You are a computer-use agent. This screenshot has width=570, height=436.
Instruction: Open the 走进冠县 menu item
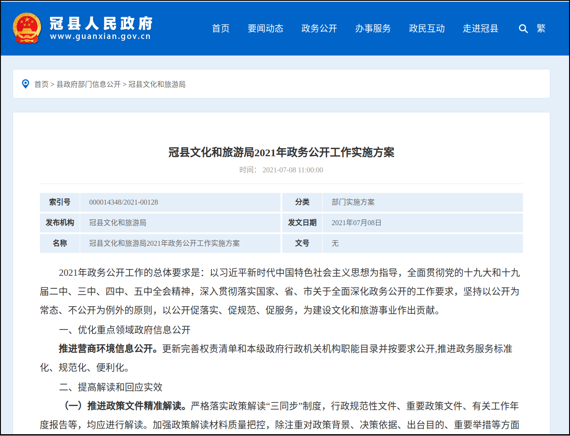point(480,28)
